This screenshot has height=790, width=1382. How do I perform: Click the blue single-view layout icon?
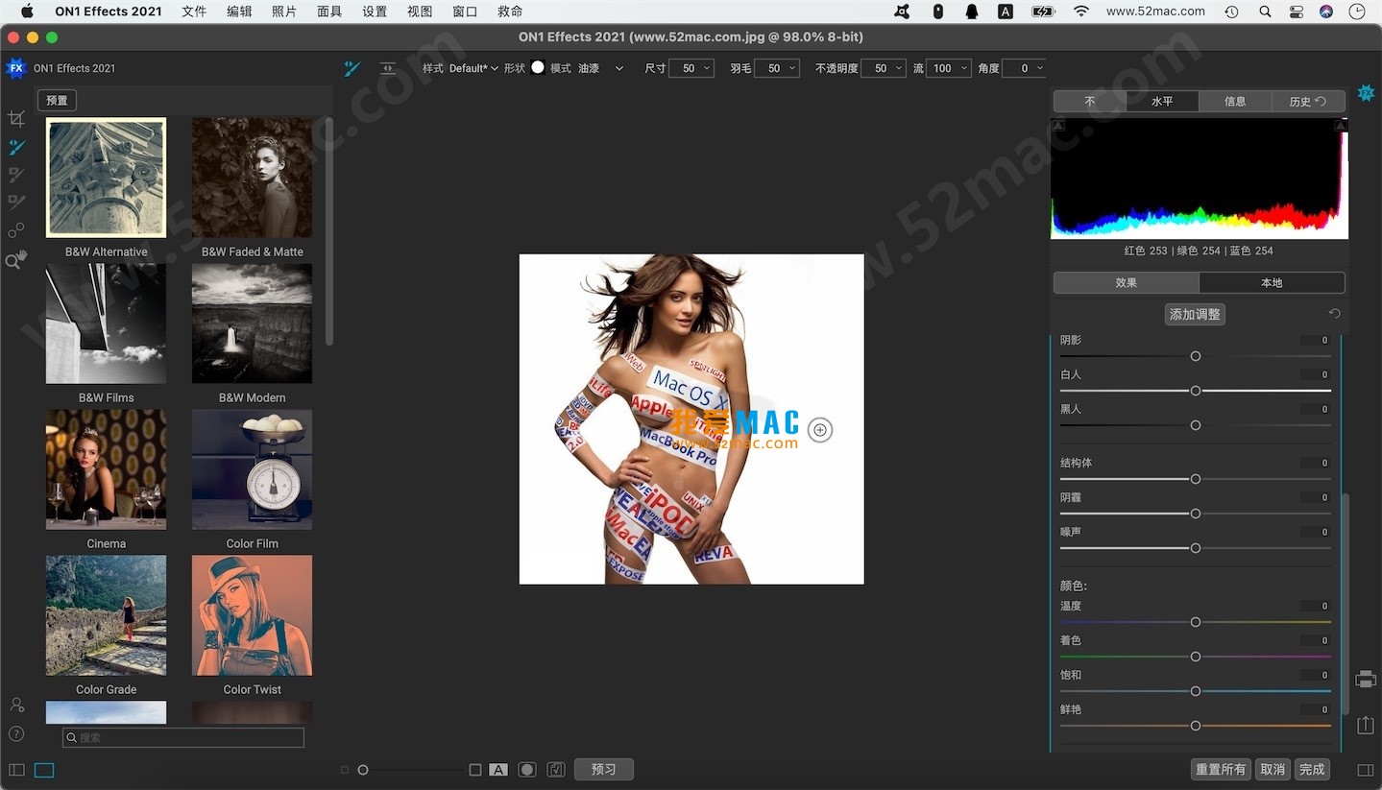[44, 770]
